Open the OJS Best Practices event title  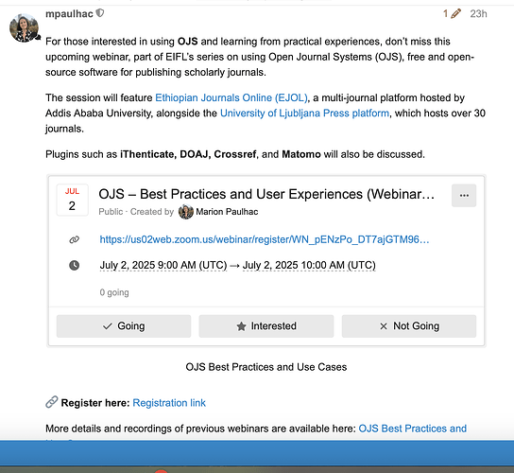click(x=266, y=194)
